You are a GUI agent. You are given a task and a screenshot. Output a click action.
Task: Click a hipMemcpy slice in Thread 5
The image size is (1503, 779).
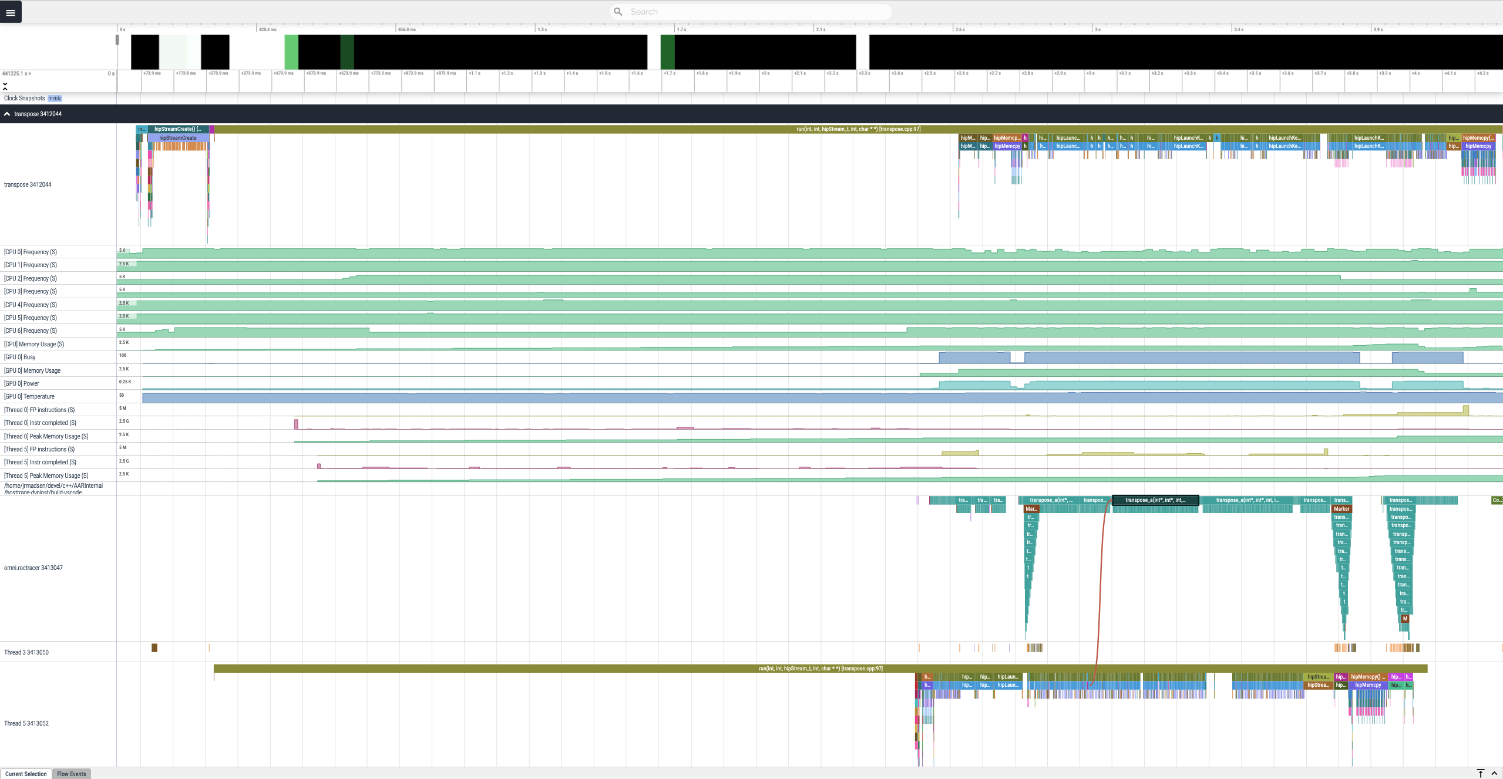pyautogui.click(x=1367, y=685)
